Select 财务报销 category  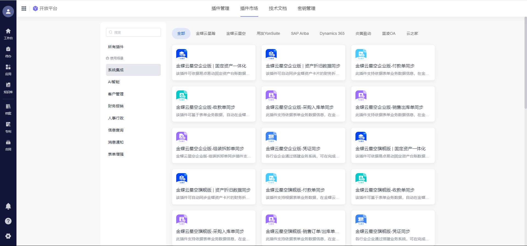pyautogui.click(x=116, y=106)
